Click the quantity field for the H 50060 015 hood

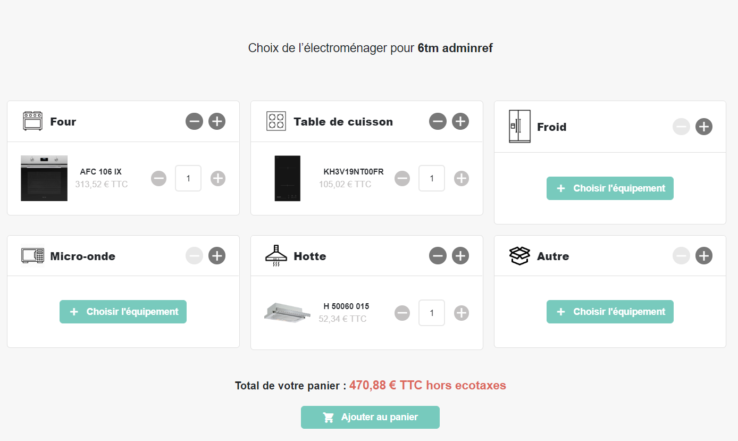click(x=431, y=313)
